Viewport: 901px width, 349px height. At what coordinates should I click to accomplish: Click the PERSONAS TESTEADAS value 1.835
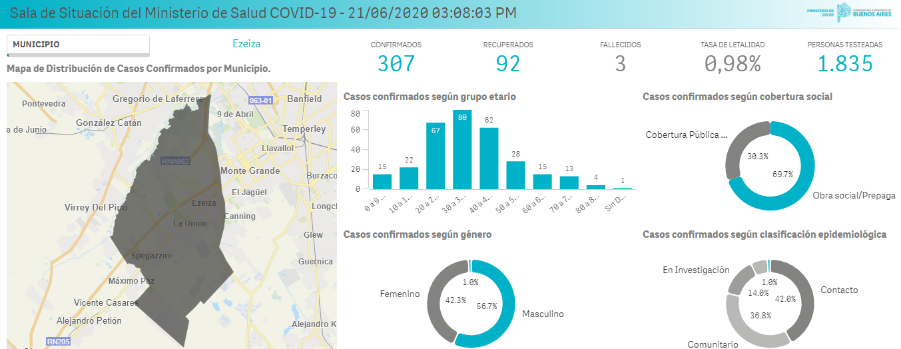[844, 64]
